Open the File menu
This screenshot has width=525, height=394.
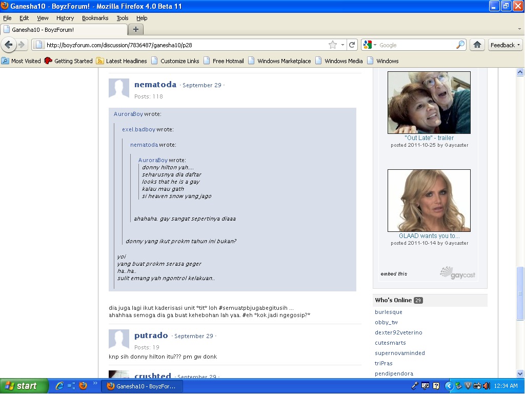(x=7, y=18)
